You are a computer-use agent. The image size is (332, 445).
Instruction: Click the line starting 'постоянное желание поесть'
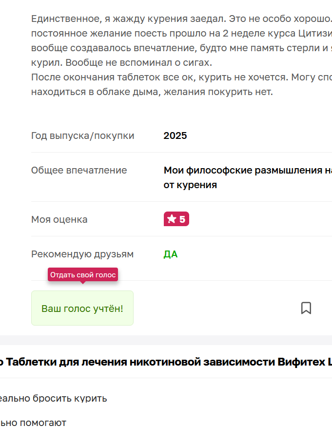point(181,34)
